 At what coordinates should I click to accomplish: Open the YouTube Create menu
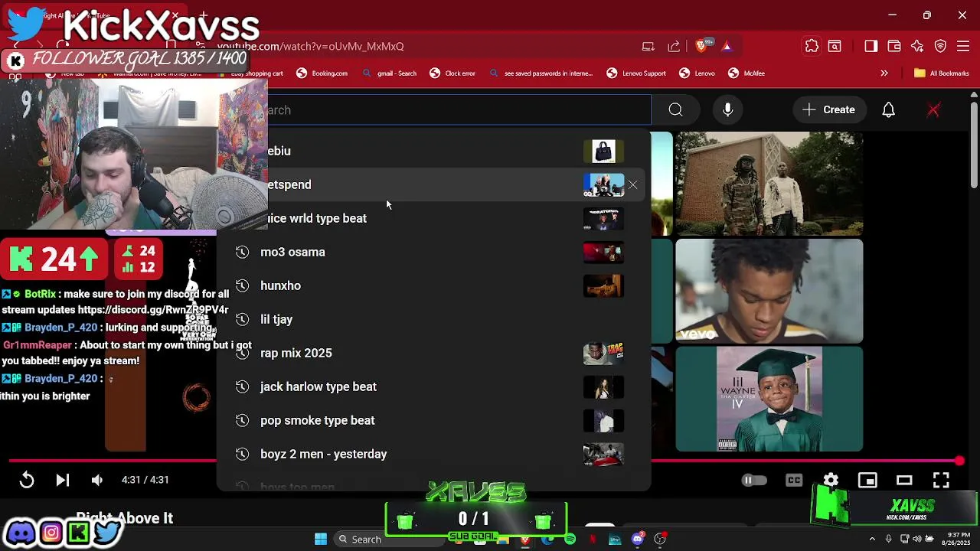pos(828,109)
